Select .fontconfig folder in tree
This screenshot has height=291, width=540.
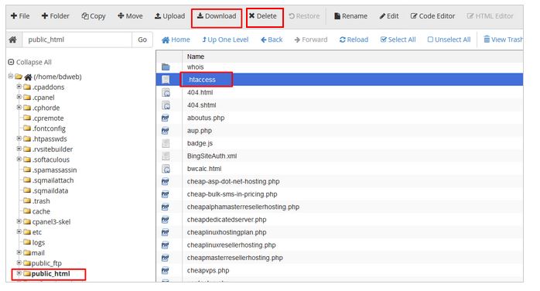tap(49, 128)
